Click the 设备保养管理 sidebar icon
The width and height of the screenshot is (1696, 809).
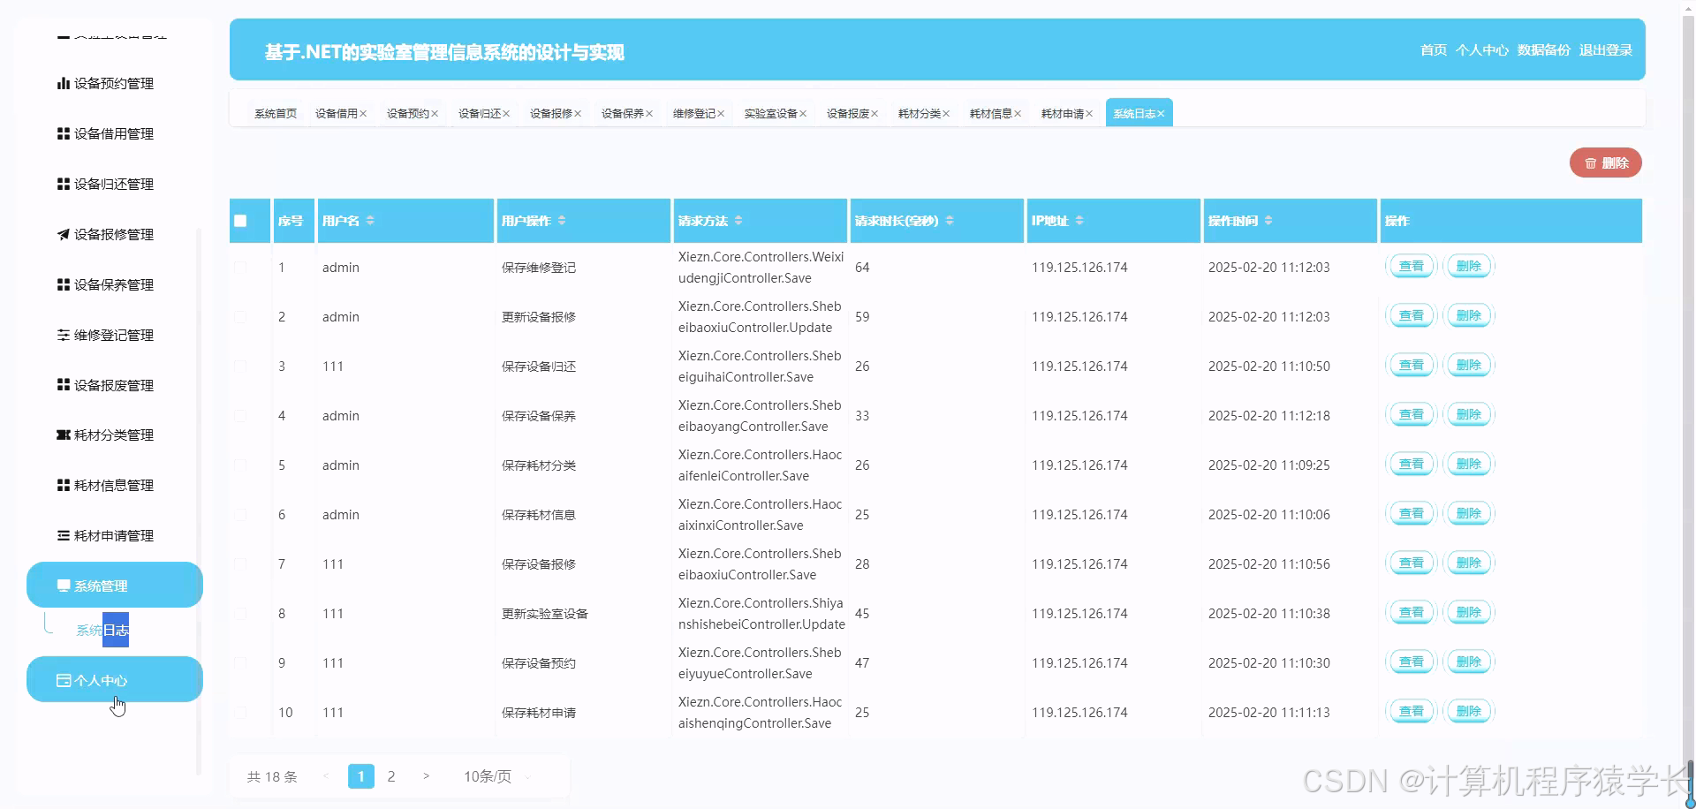click(x=63, y=284)
